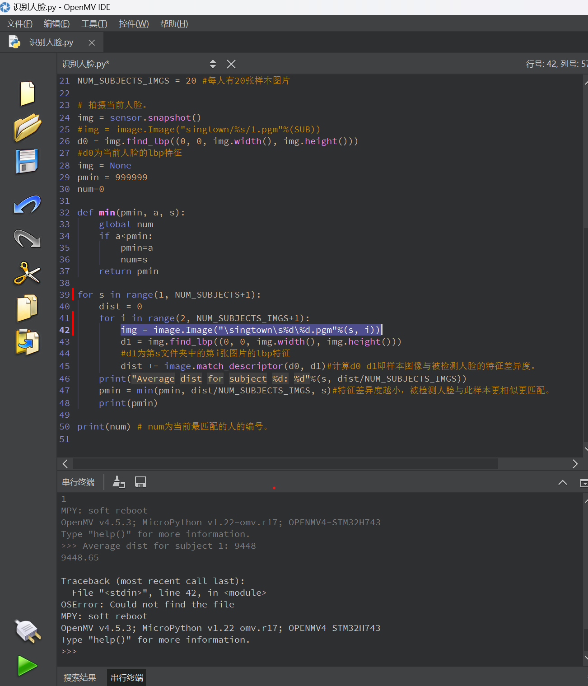588x686 pixels.
Task: Open the document selector up-down arrows
Action: [213, 64]
